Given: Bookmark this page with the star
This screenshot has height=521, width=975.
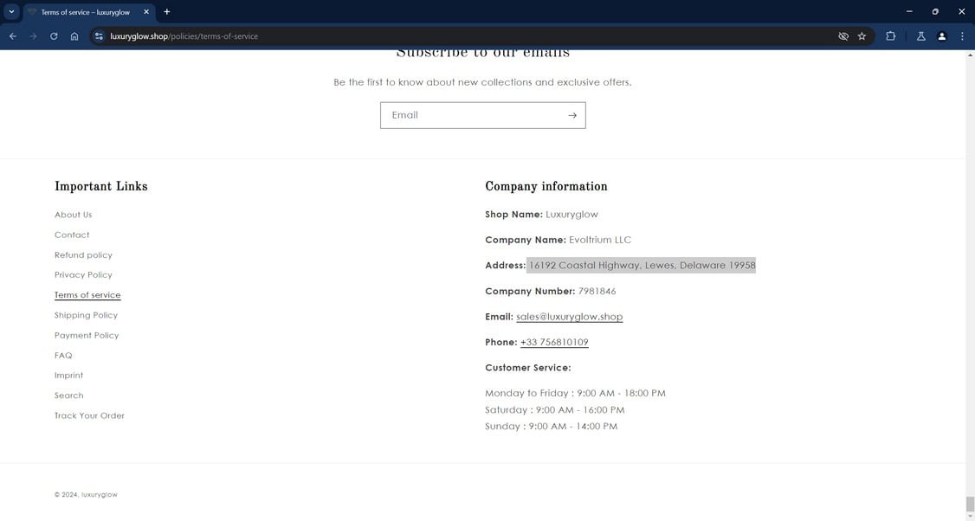Looking at the screenshot, I should point(862,36).
